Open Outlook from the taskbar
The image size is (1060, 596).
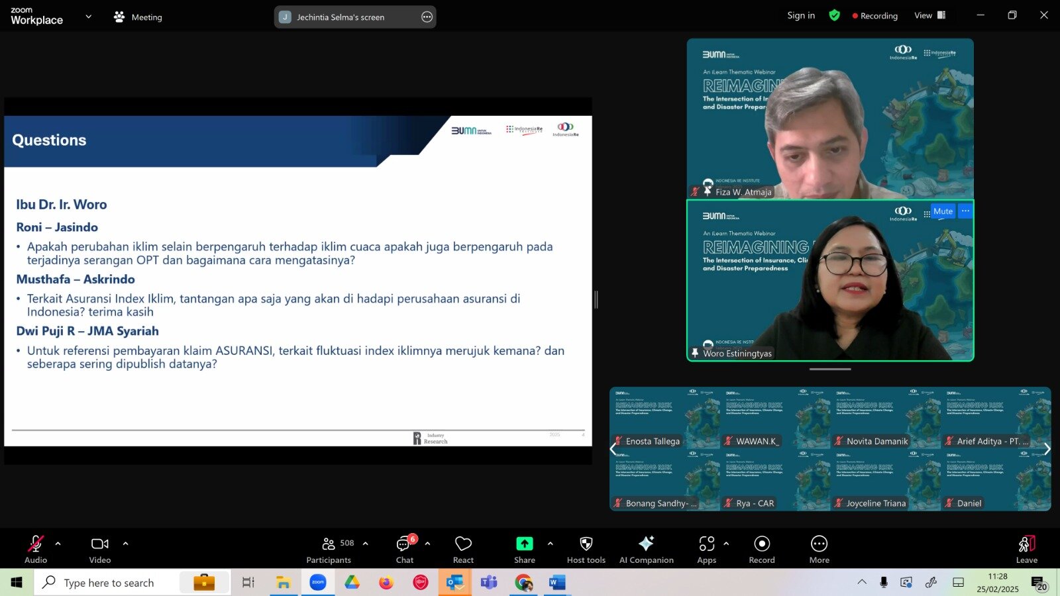coord(454,583)
